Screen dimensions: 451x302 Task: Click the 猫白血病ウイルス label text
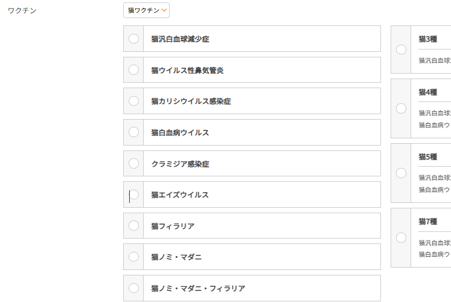[180, 132]
